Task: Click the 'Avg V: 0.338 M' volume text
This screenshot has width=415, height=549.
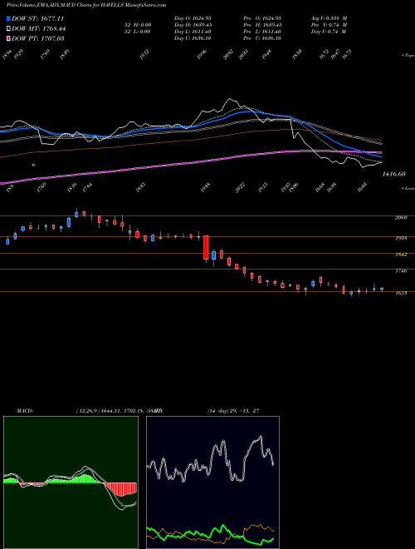Action: [329, 17]
